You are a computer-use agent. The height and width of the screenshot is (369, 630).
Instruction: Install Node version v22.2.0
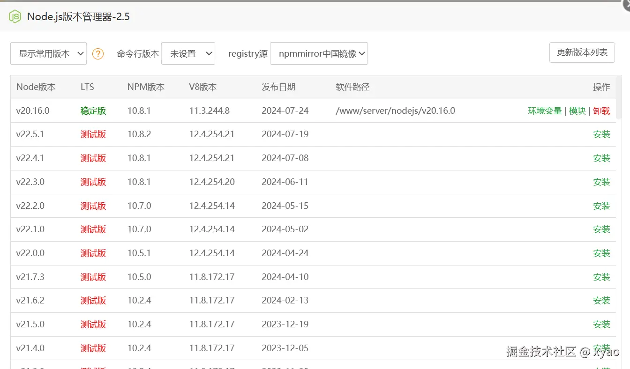coord(601,206)
